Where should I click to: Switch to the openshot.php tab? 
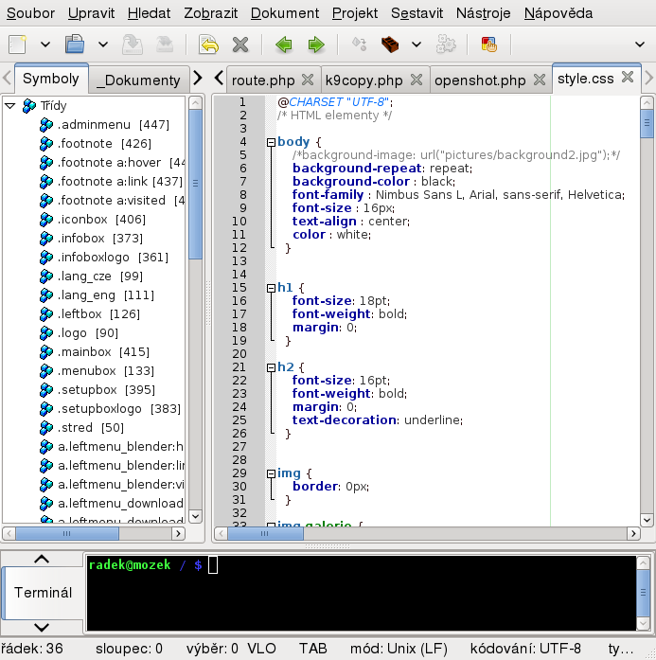[x=479, y=80]
